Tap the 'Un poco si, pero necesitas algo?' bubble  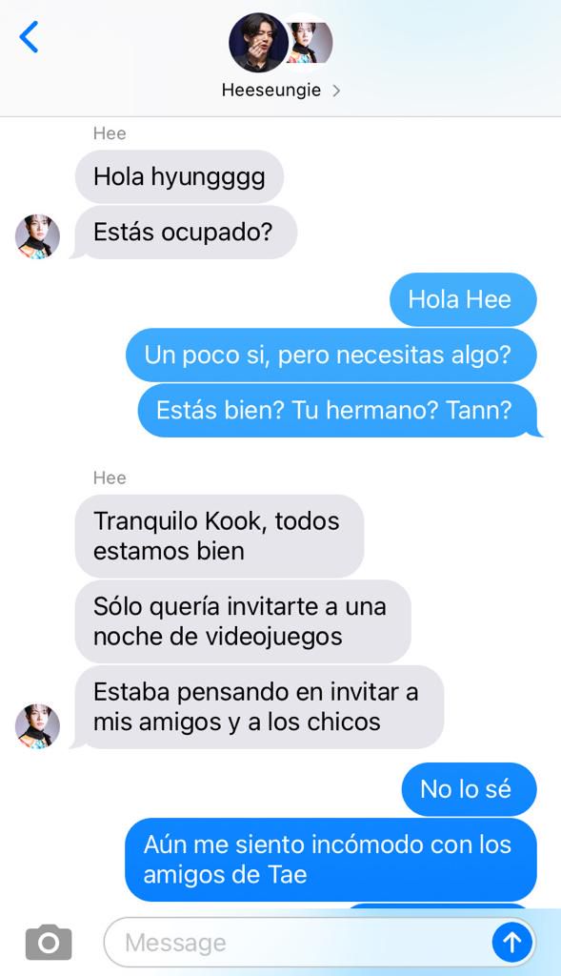tap(331, 355)
